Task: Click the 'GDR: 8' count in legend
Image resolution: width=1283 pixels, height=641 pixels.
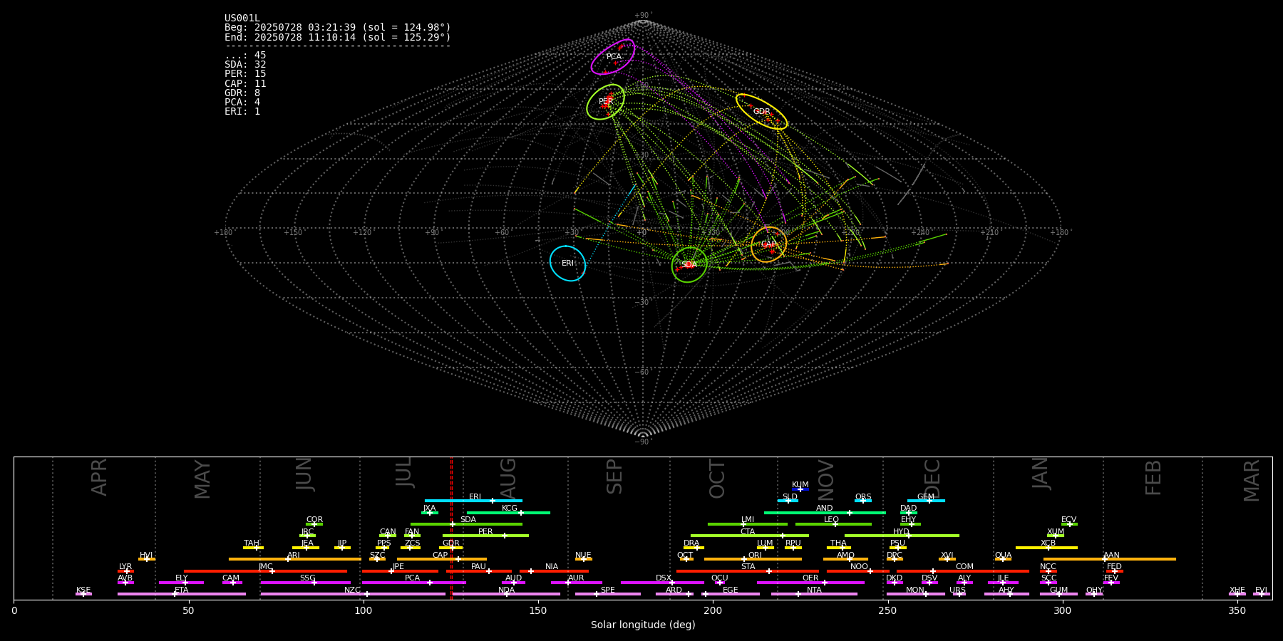Action: click(x=242, y=93)
